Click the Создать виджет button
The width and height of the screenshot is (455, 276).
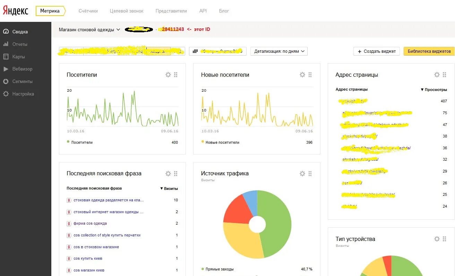click(x=377, y=51)
